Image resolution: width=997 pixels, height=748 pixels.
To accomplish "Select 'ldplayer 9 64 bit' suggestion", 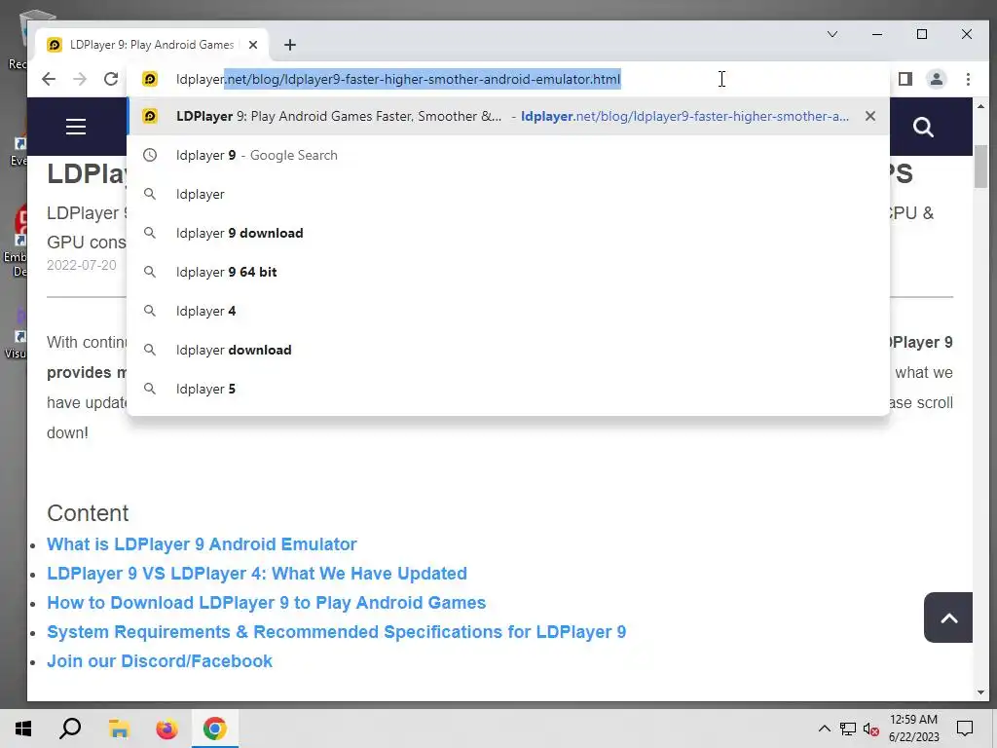I will click(508, 272).
